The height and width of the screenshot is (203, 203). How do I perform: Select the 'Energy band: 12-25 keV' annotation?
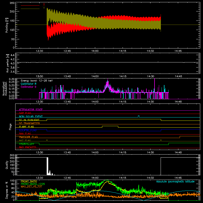[x=37, y=81]
